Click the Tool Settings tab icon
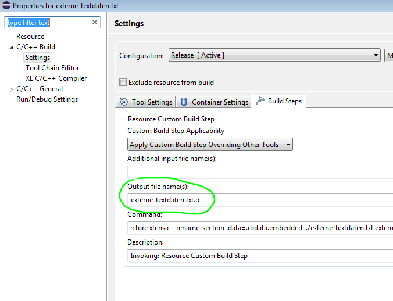Viewport: 393px width, 301px height. point(124,102)
